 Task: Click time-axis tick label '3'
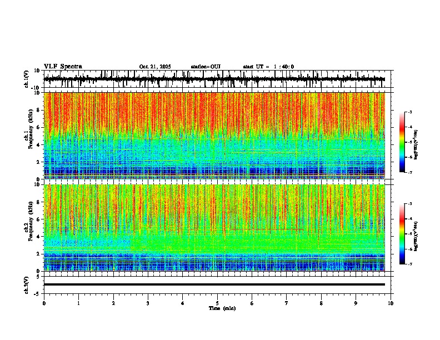click(x=148, y=303)
